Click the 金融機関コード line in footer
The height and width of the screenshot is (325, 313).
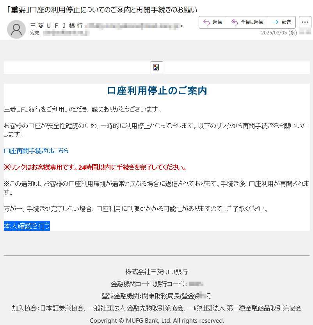(x=157, y=284)
